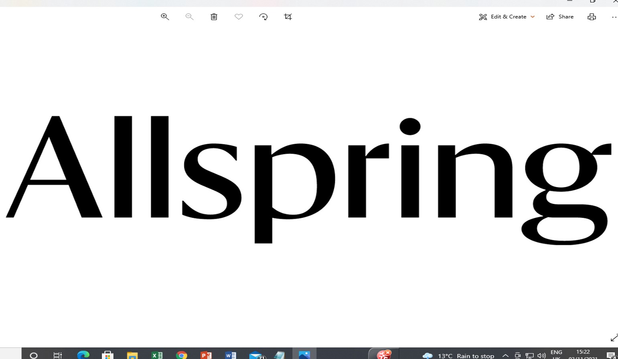Expand the hidden system tray icons chevron
The height and width of the screenshot is (359, 618).
pos(505,355)
